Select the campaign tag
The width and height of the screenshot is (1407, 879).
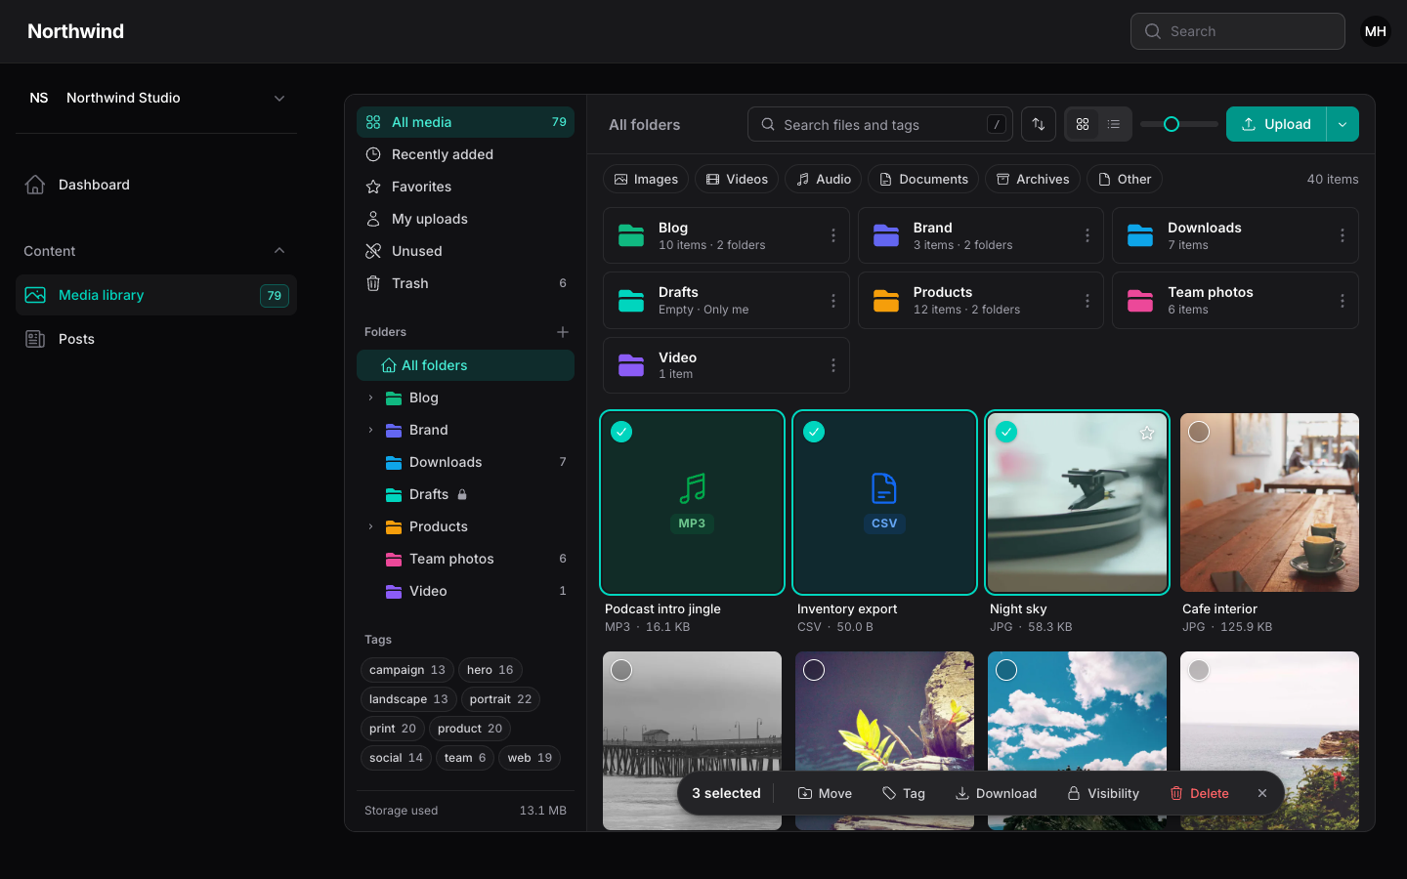point(406,670)
